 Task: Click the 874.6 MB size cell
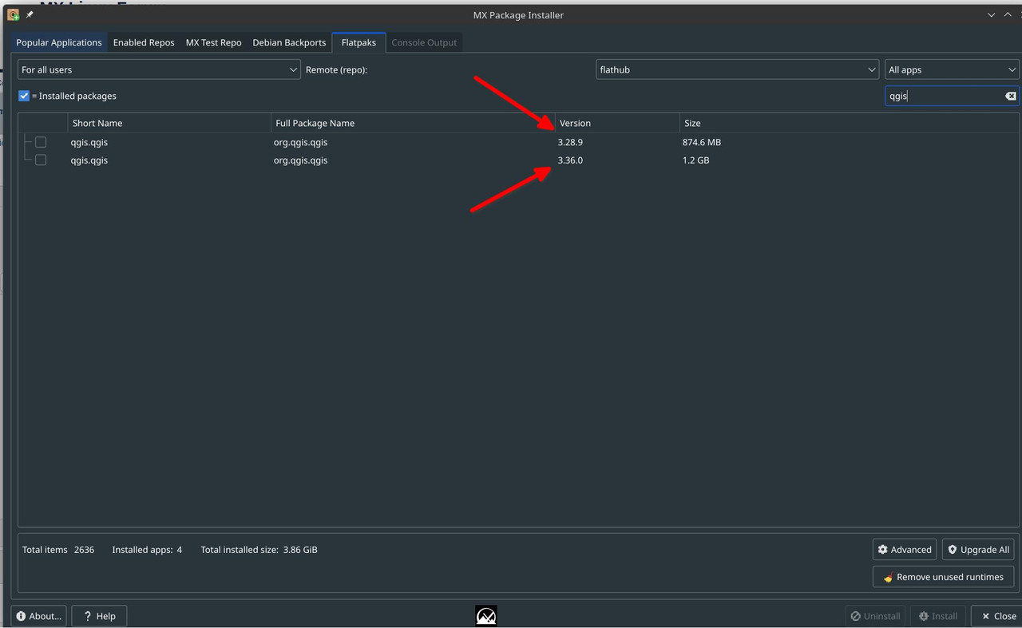pyautogui.click(x=702, y=142)
